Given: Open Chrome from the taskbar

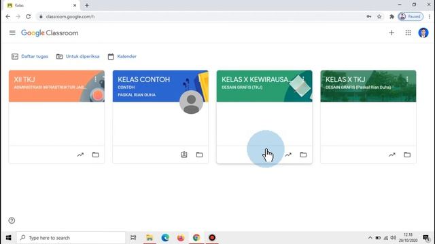Looking at the screenshot, I should point(196,238).
